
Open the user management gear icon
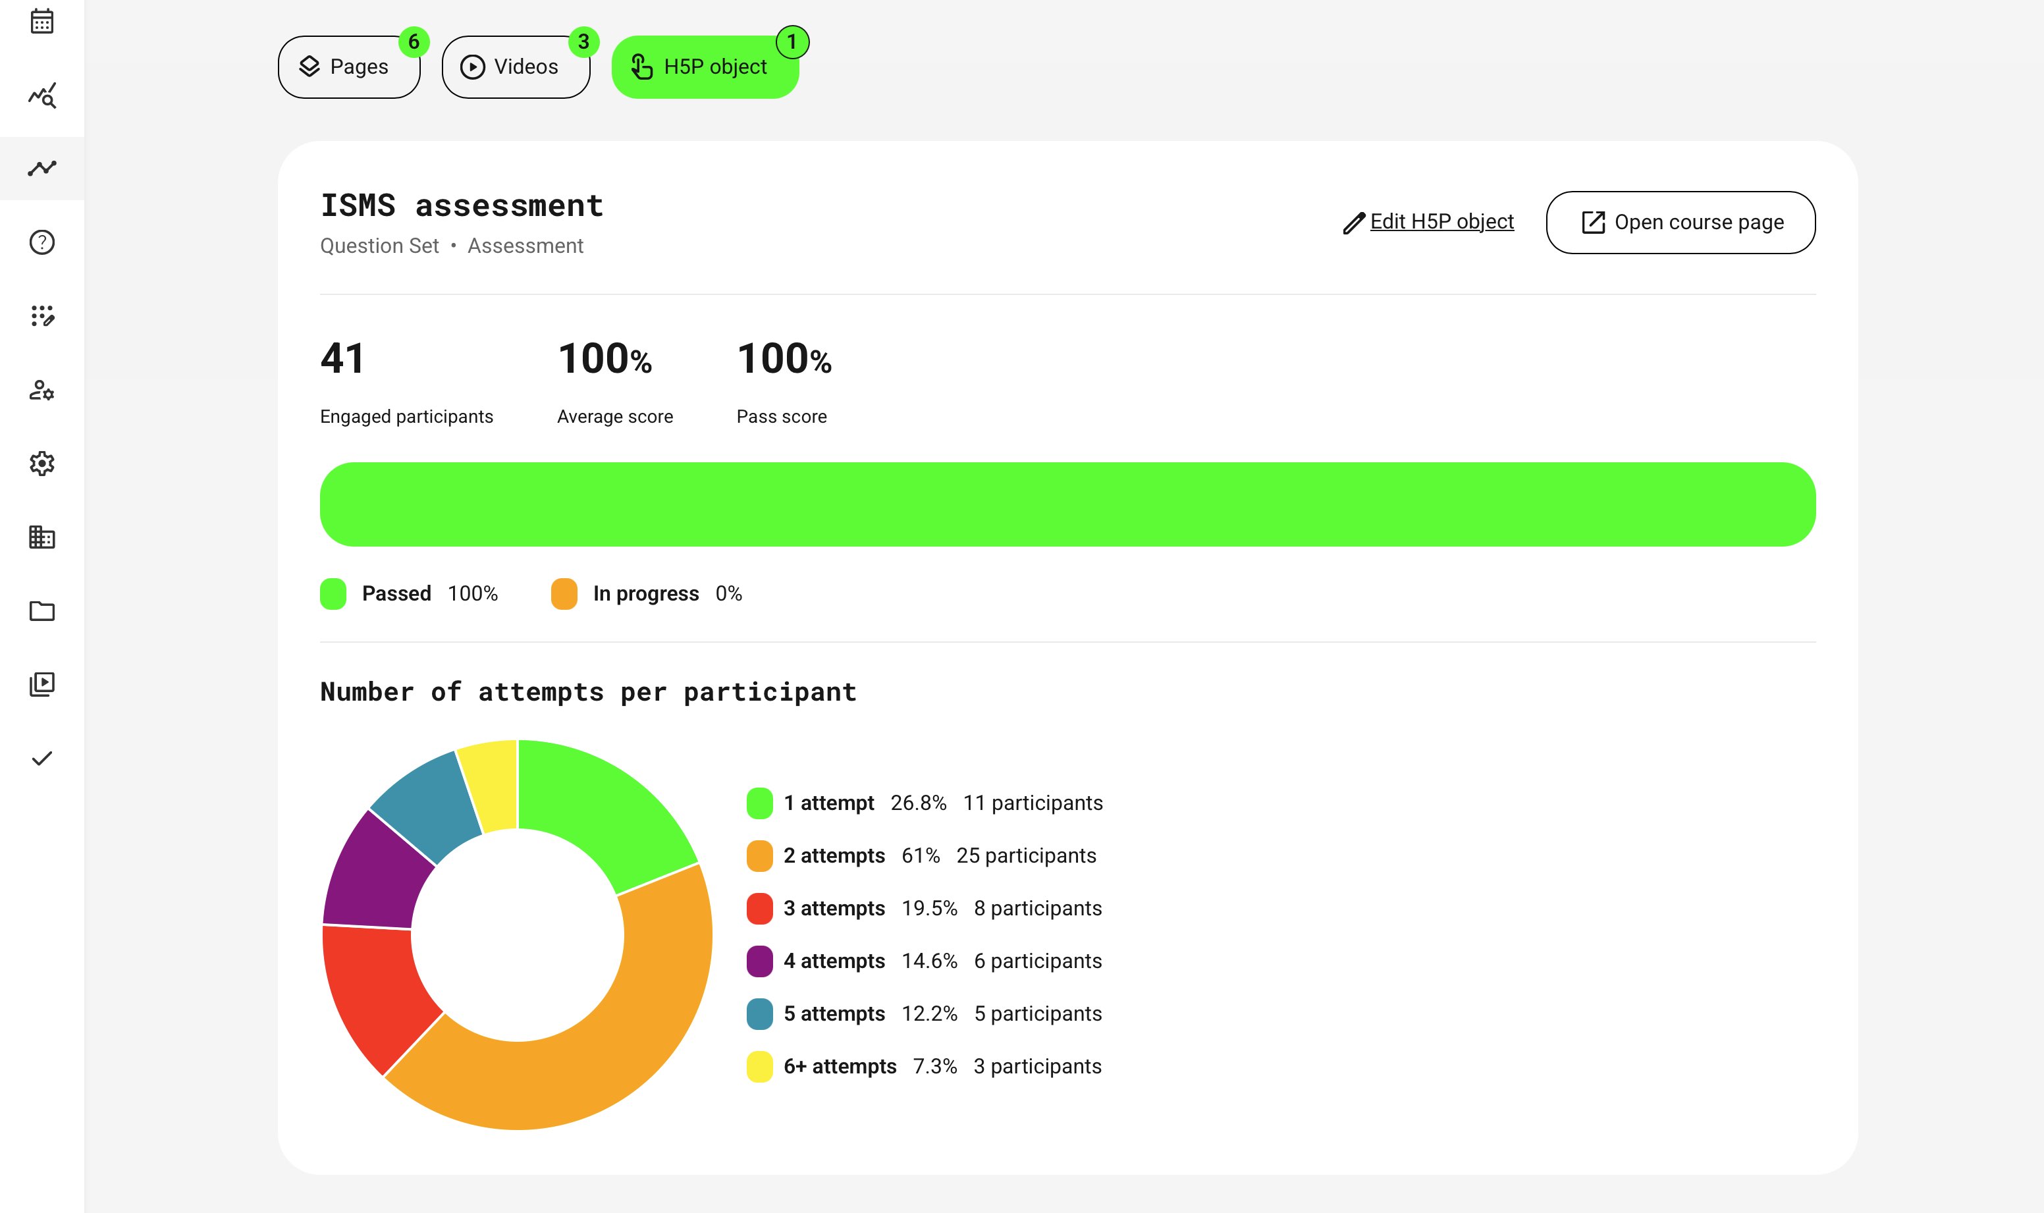coord(41,390)
